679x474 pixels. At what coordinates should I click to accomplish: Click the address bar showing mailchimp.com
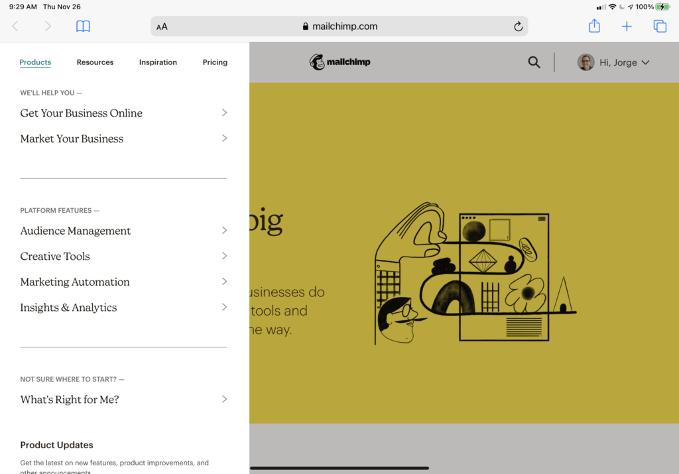pos(339,27)
